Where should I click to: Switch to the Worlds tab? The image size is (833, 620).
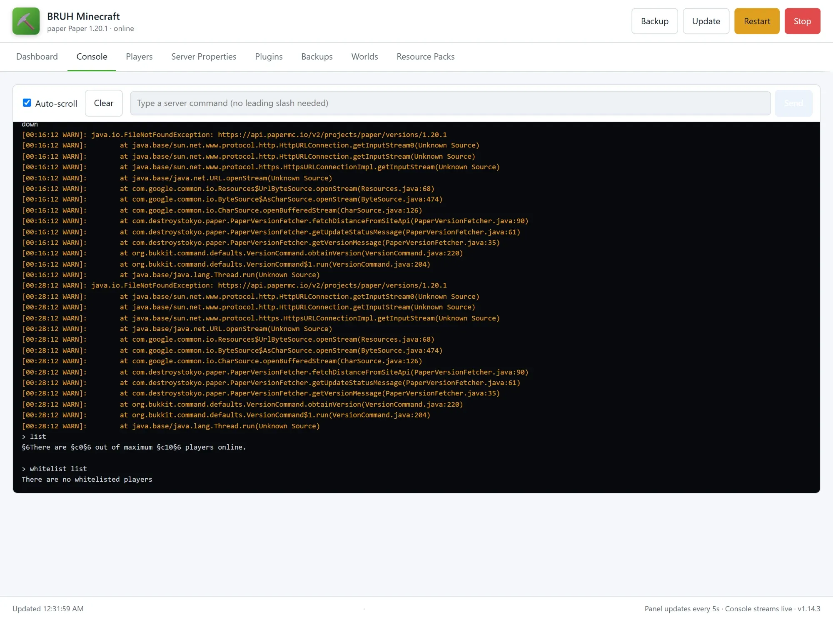click(x=364, y=57)
